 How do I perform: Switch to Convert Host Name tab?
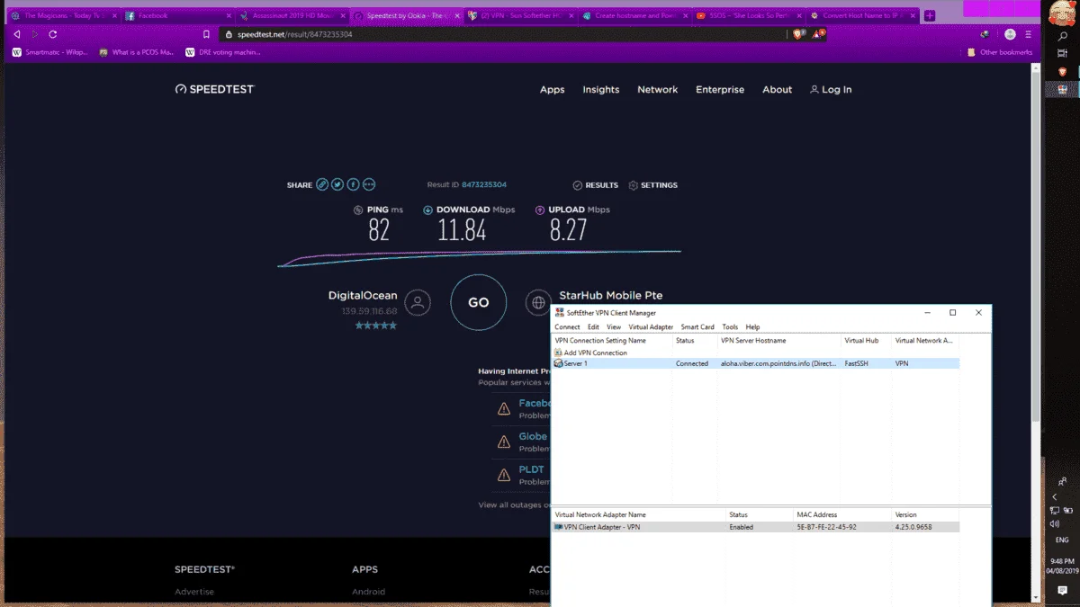click(x=861, y=15)
